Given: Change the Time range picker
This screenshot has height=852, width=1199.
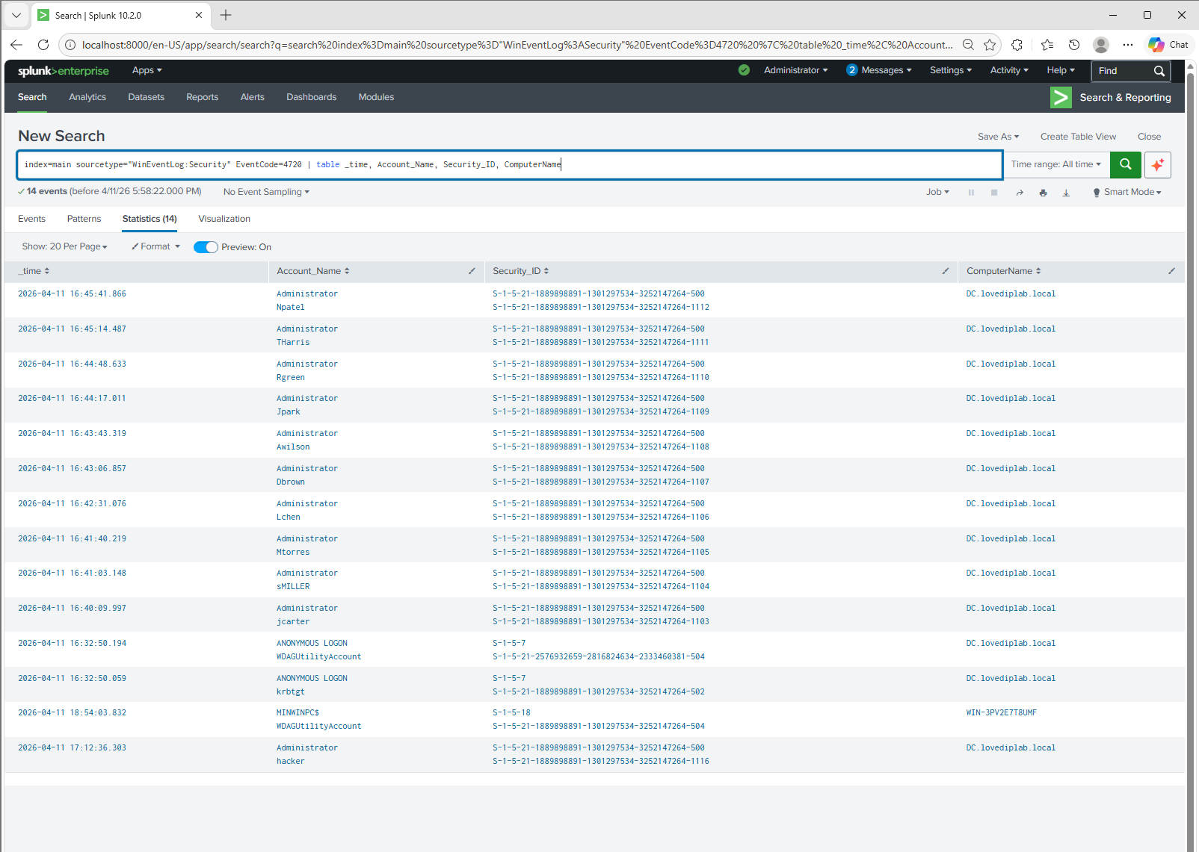Looking at the screenshot, I should [1056, 164].
